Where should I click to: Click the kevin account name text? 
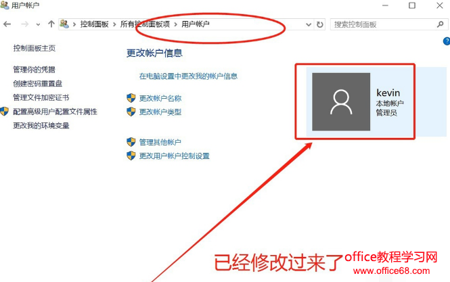[x=388, y=93]
